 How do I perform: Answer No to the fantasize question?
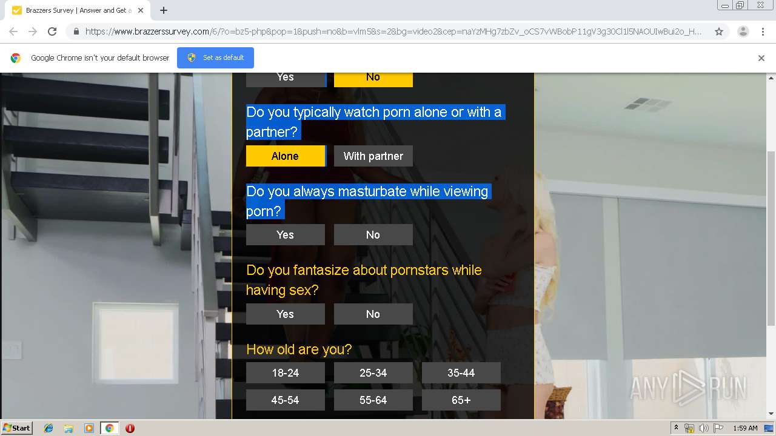[x=373, y=314]
